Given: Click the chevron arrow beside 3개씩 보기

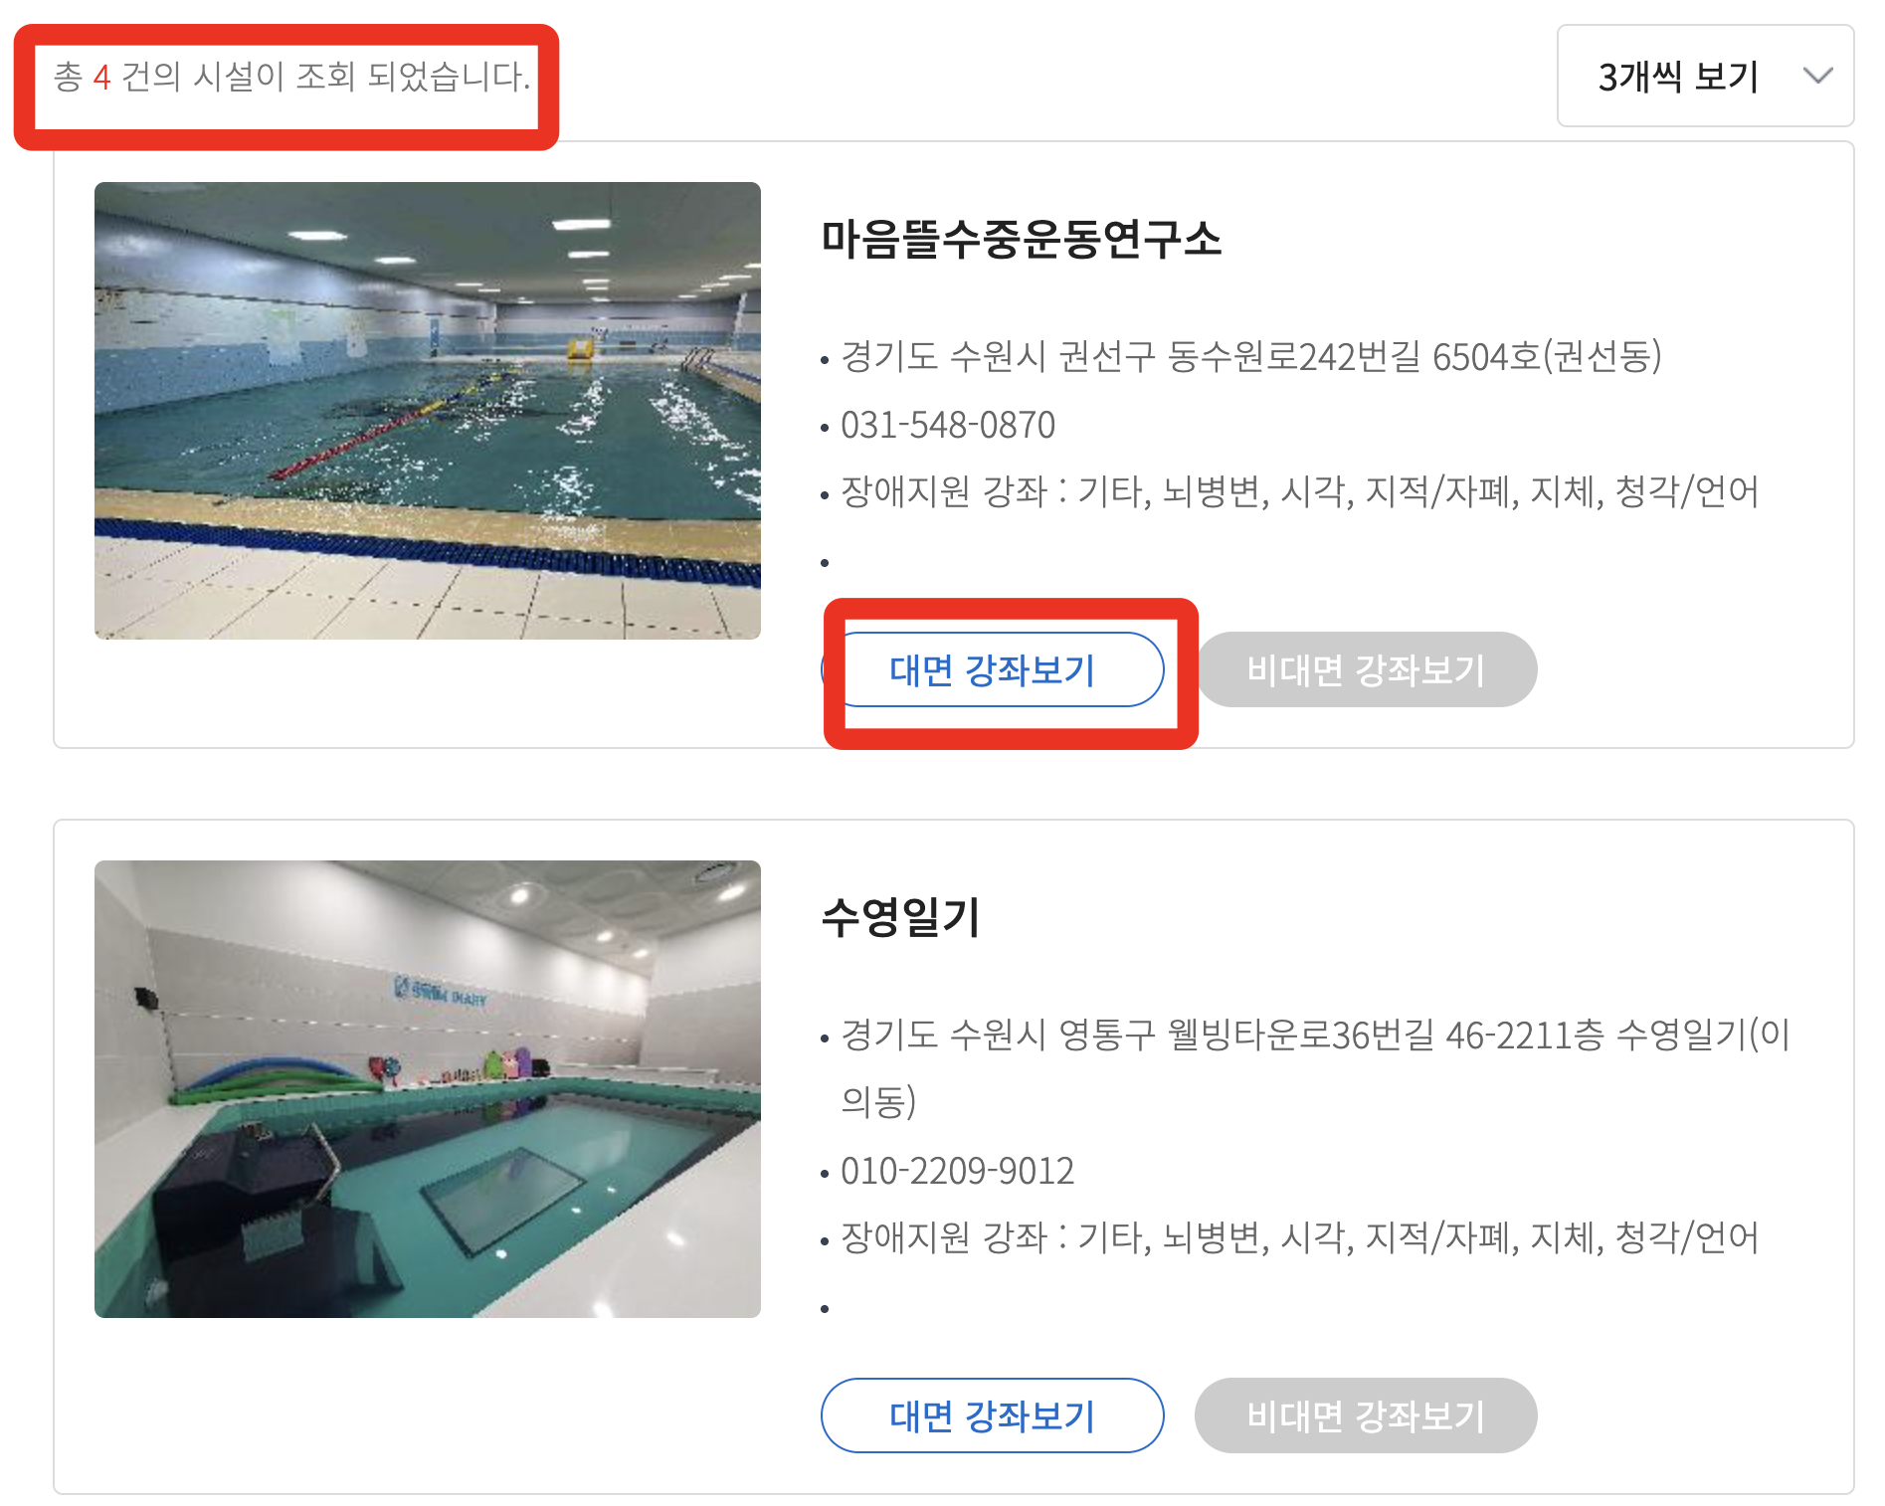Looking at the screenshot, I should tap(1817, 76).
